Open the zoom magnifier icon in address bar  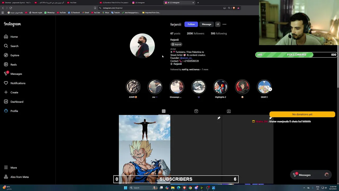[x=229, y=8]
